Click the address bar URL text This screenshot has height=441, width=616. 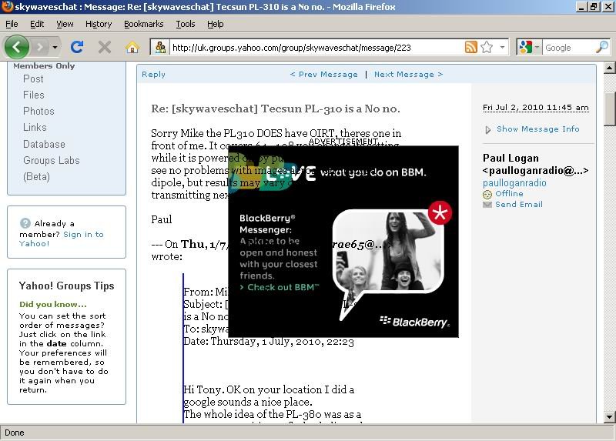[292, 48]
